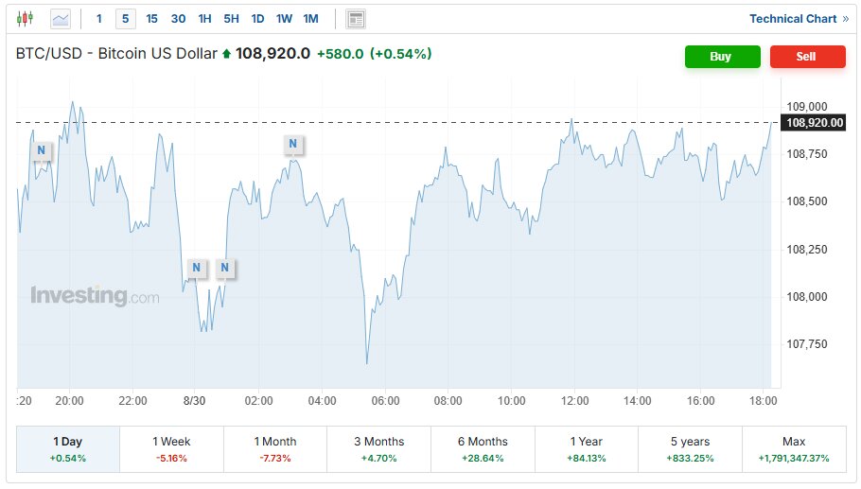The height and width of the screenshot is (489, 861).
Task: Open news marker N near 20:00
Action: click(x=42, y=150)
